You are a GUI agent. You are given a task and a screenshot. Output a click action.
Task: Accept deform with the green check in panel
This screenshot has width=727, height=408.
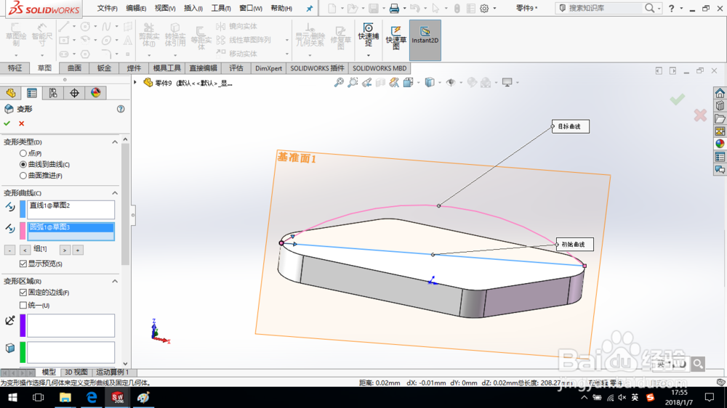coord(7,123)
